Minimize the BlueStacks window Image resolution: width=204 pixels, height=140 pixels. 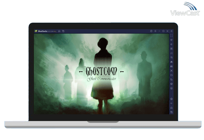pyautogui.click(x=159, y=31)
